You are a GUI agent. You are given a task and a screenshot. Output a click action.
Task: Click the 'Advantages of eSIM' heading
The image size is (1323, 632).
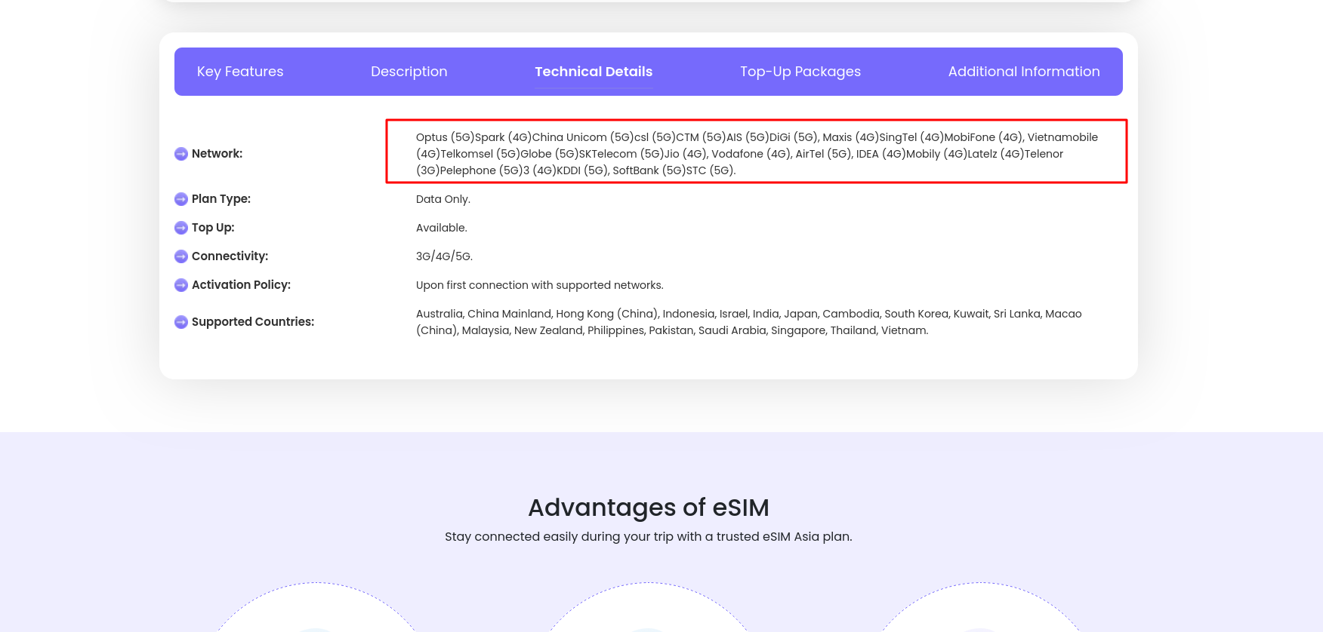coord(649,508)
